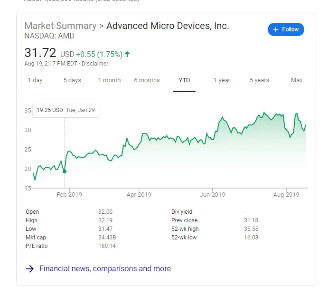Click the plus icon on Follow
This screenshot has width=328, height=304.
(275, 29)
